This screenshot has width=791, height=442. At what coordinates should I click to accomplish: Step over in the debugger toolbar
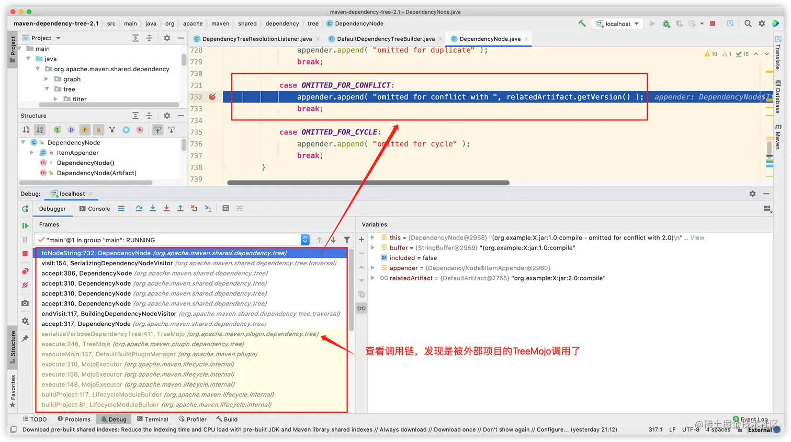click(139, 208)
